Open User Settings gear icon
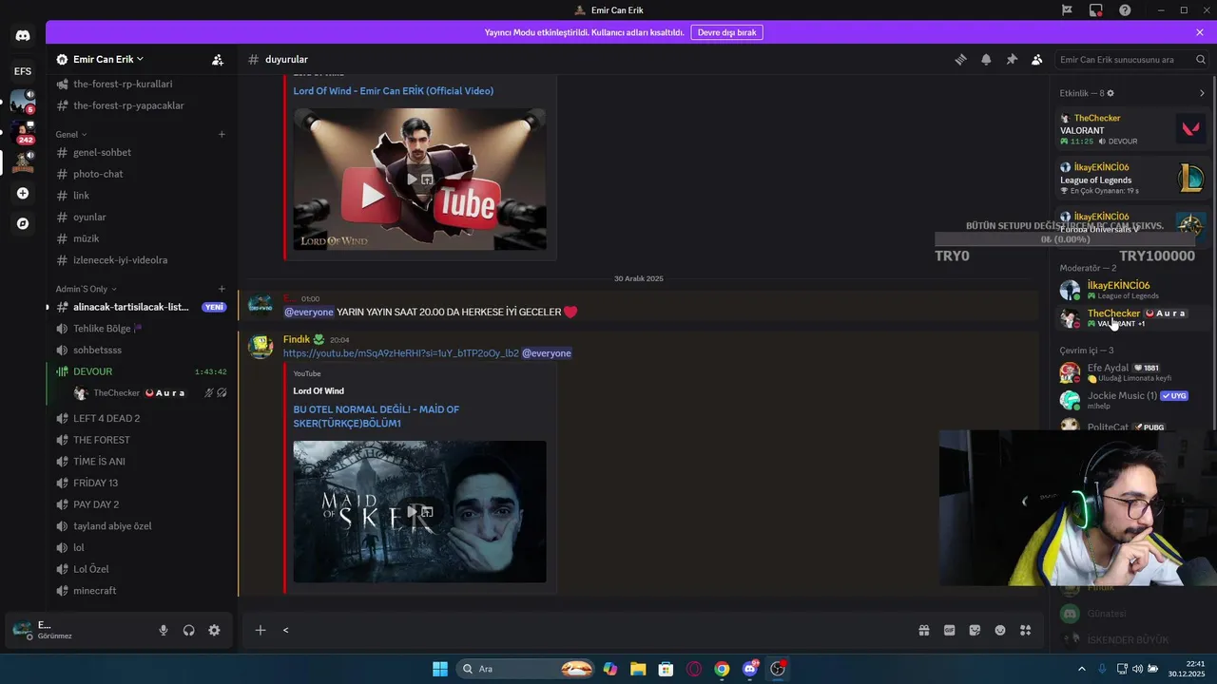This screenshot has width=1217, height=684. [x=214, y=630]
